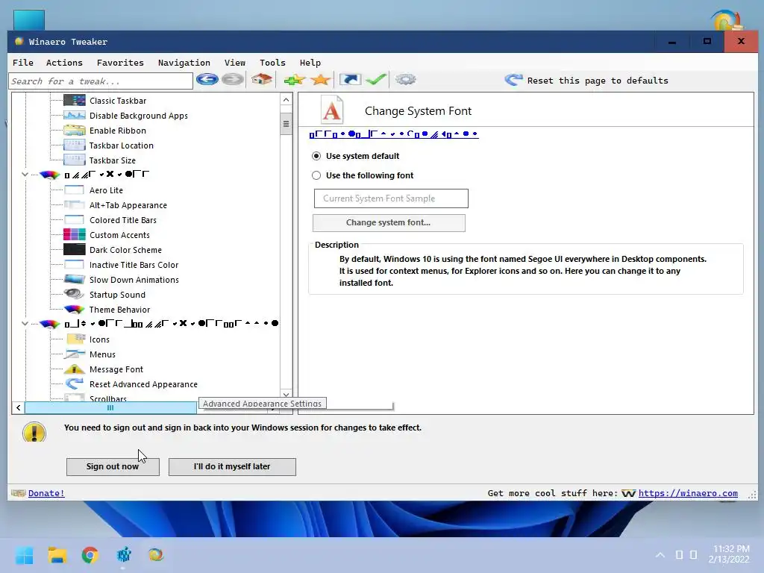Image resolution: width=764 pixels, height=573 pixels.
Task: Click the horizontal scrollbar left arrow
Action: click(18, 408)
